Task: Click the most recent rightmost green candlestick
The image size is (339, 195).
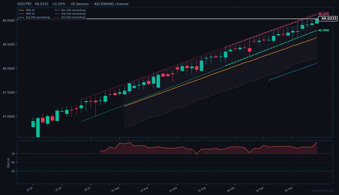Action: click(317, 21)
